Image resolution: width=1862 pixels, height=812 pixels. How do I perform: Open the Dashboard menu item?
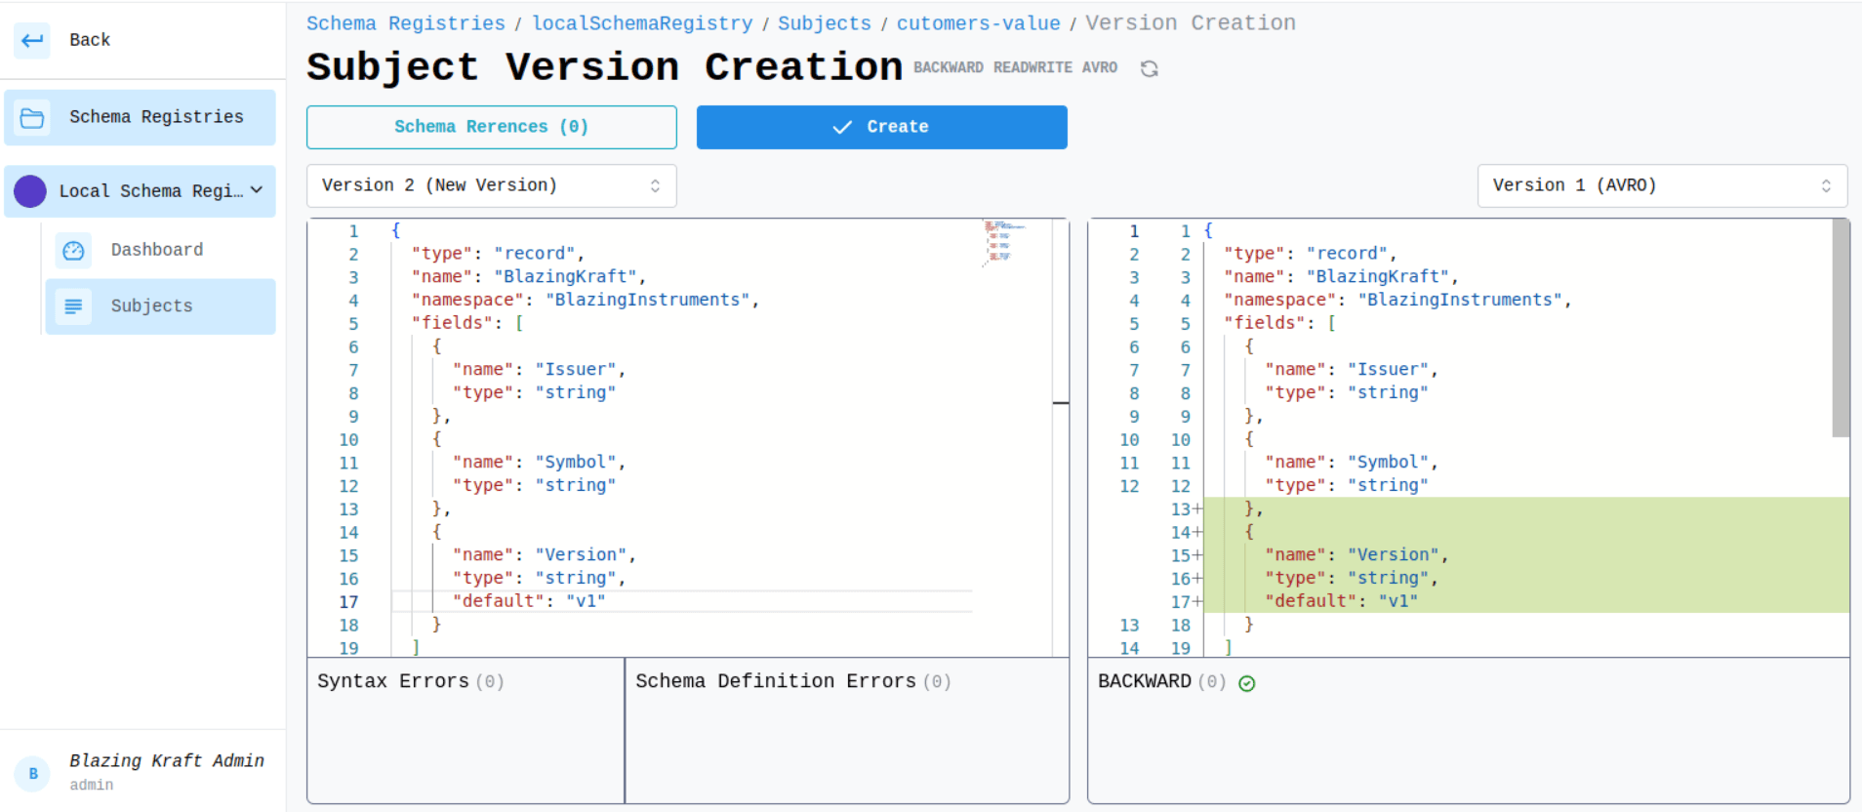pyautogui.click(x=157, y=250)
